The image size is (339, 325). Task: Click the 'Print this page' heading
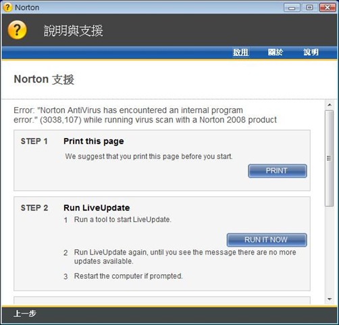(x=94, y=142)
